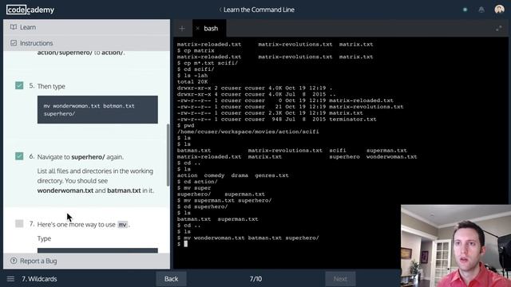Click the 7. Wildcards lesson title
The height and width of the screenshot is (287, 511).
(x=39, y=279)
